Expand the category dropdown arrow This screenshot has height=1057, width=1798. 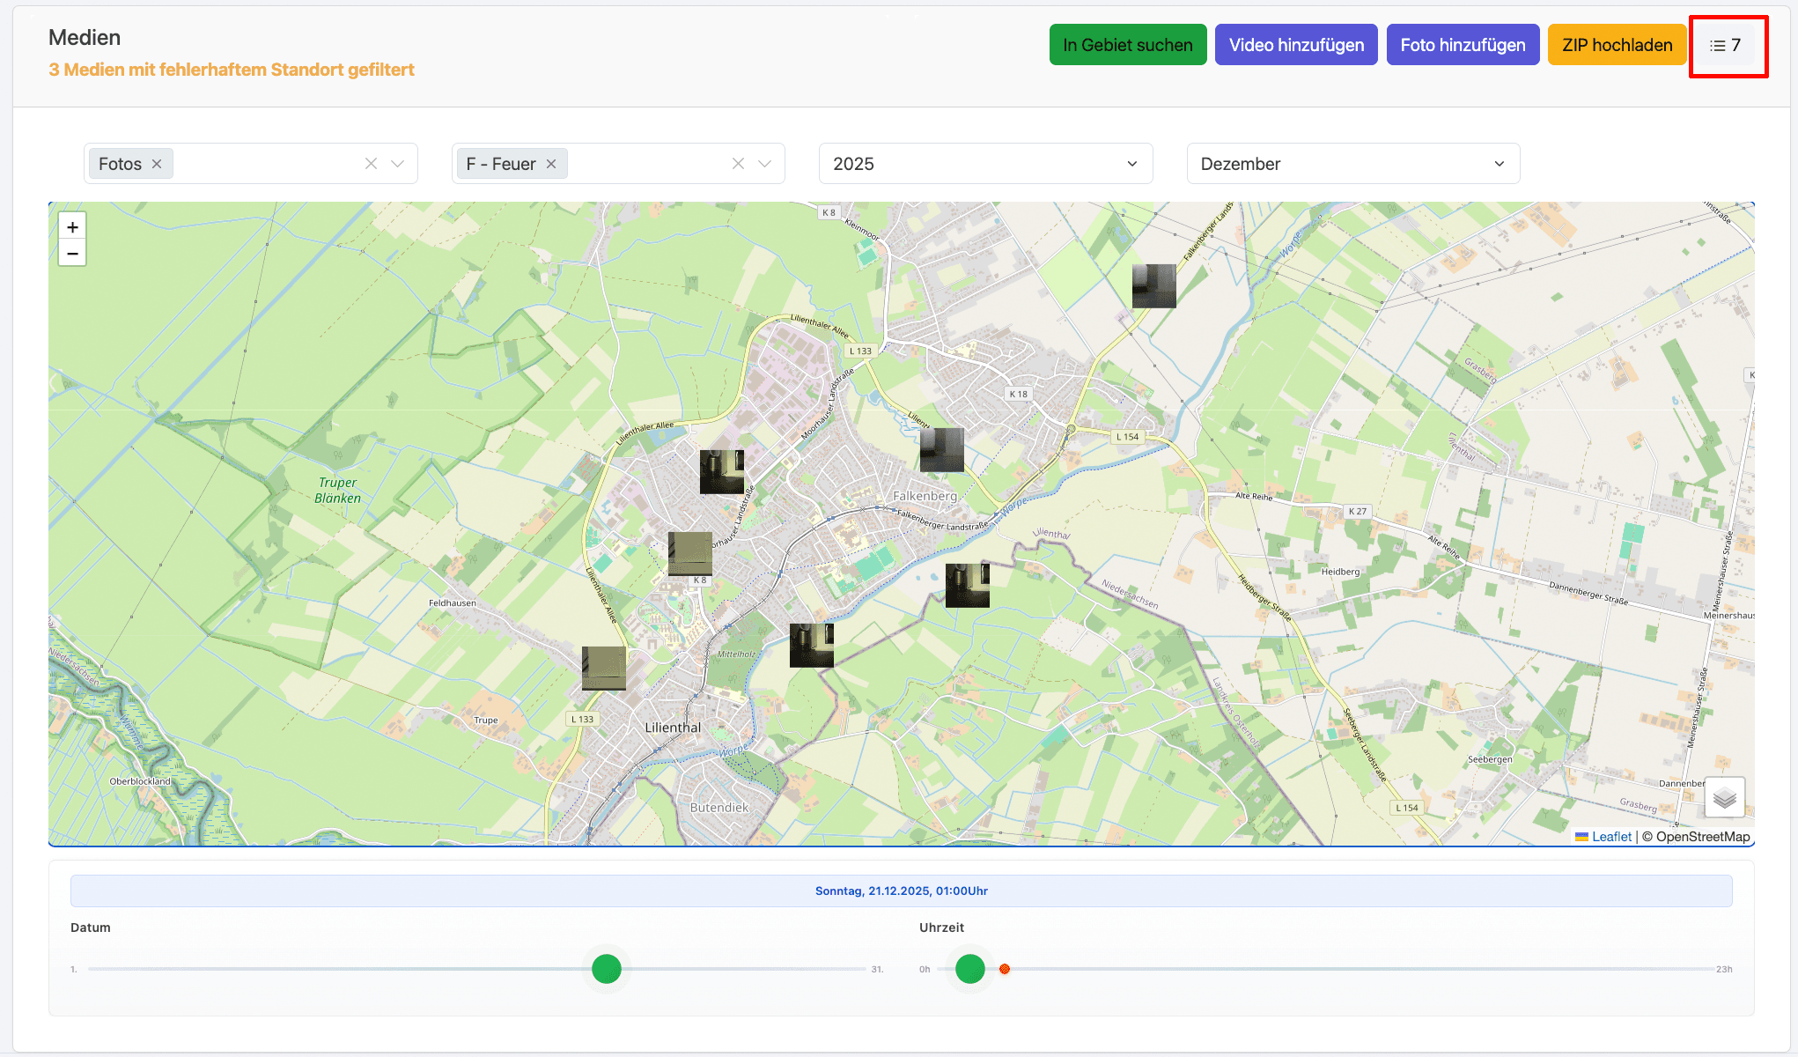click(x=765, y=164)
